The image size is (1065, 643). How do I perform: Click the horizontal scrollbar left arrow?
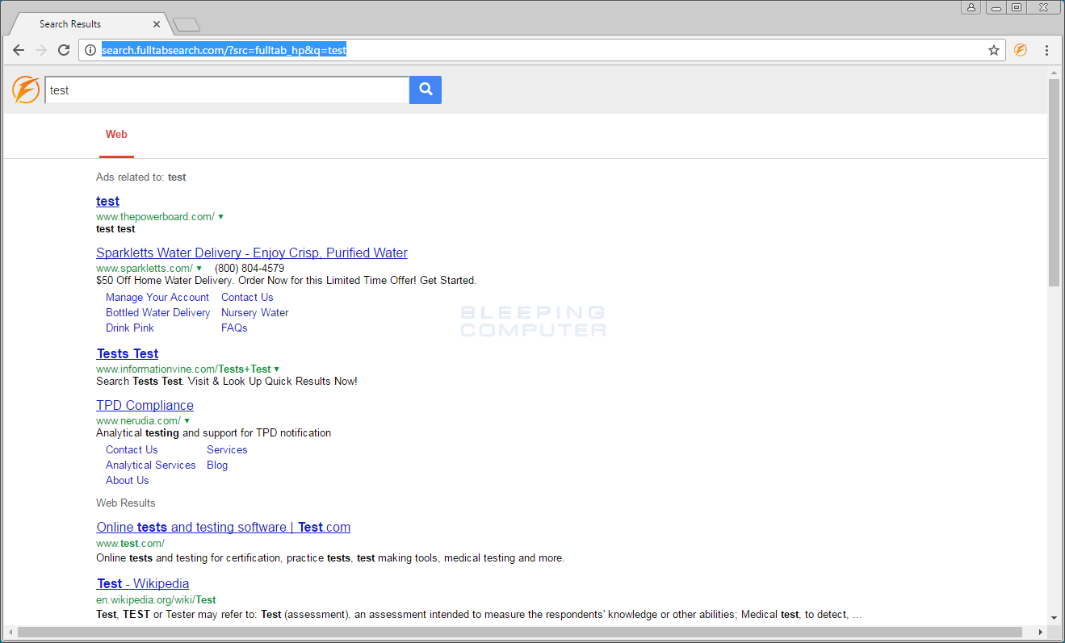point(10,632)
